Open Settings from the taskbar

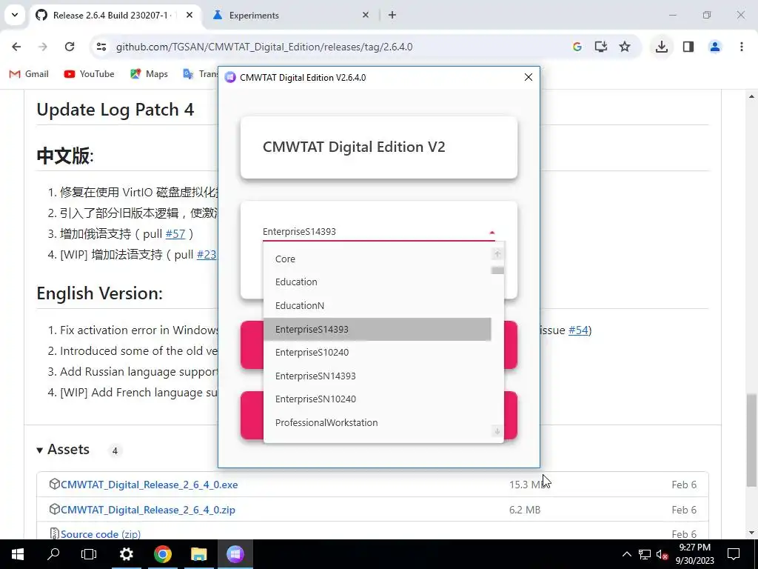click(x=126, y=554)
